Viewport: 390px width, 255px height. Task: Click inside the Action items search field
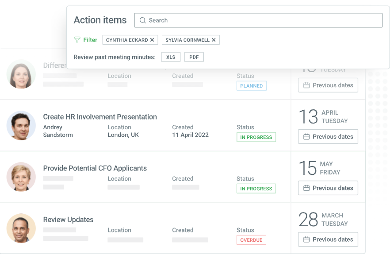click(x=261, y=20)
